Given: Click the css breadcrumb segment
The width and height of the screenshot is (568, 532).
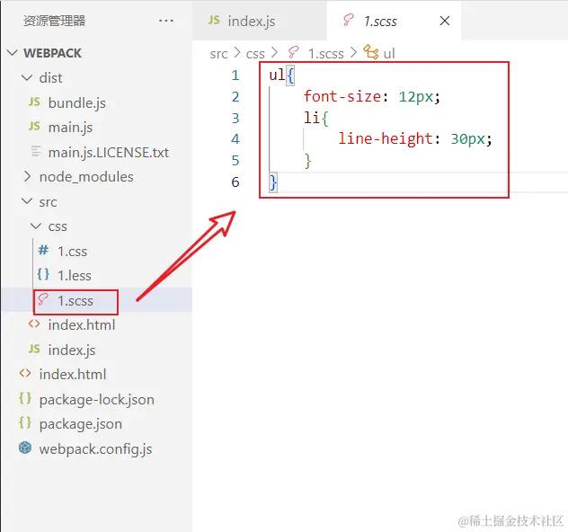Looking at the screenshot, I should 255,54.
